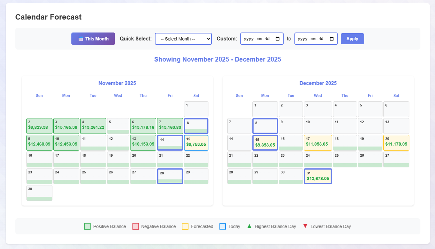The width and height of the screenshot is (435, 249).
Task: Click the This Month calendar button
Action: tap(93, 39)
